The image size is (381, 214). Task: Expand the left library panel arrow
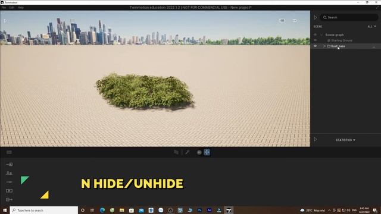tap(5, 21)
